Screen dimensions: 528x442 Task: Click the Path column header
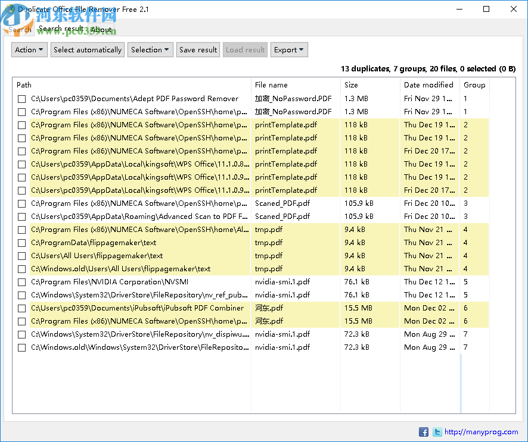pyautogui.click(x=24, y=84)
